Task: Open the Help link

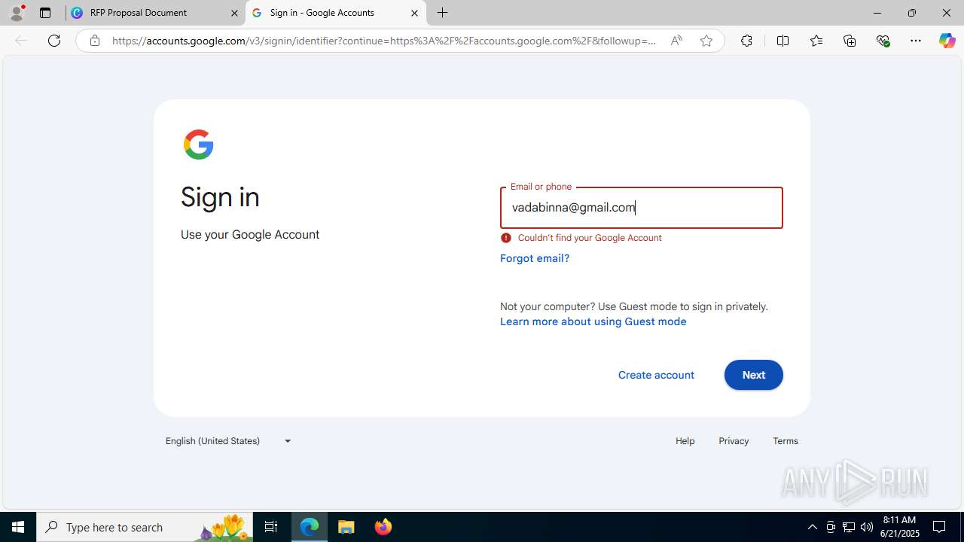Action: 685,441
